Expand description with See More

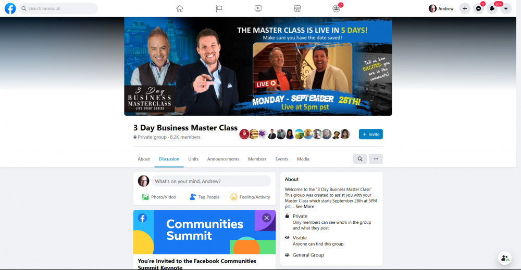point(305,206)
